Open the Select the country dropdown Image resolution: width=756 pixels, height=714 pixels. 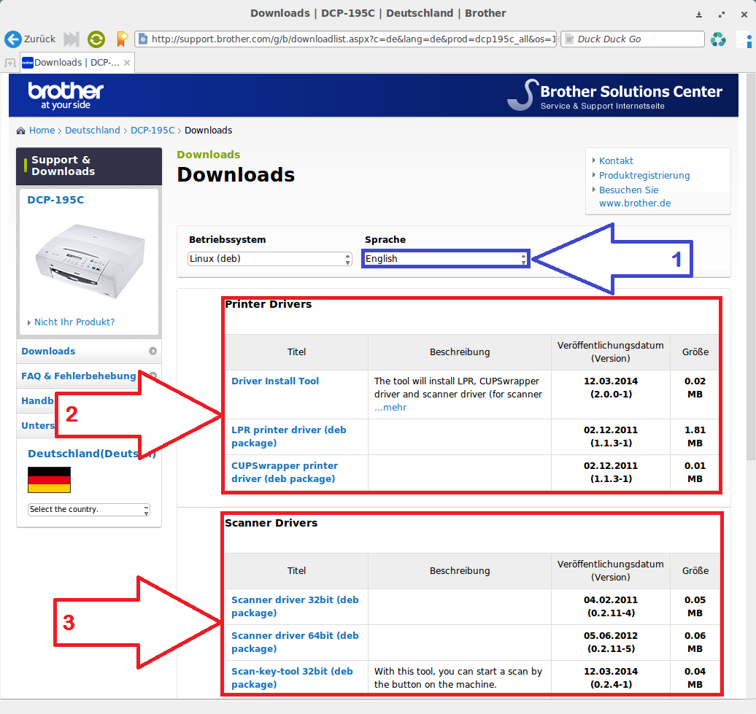(x=89, y=510)
